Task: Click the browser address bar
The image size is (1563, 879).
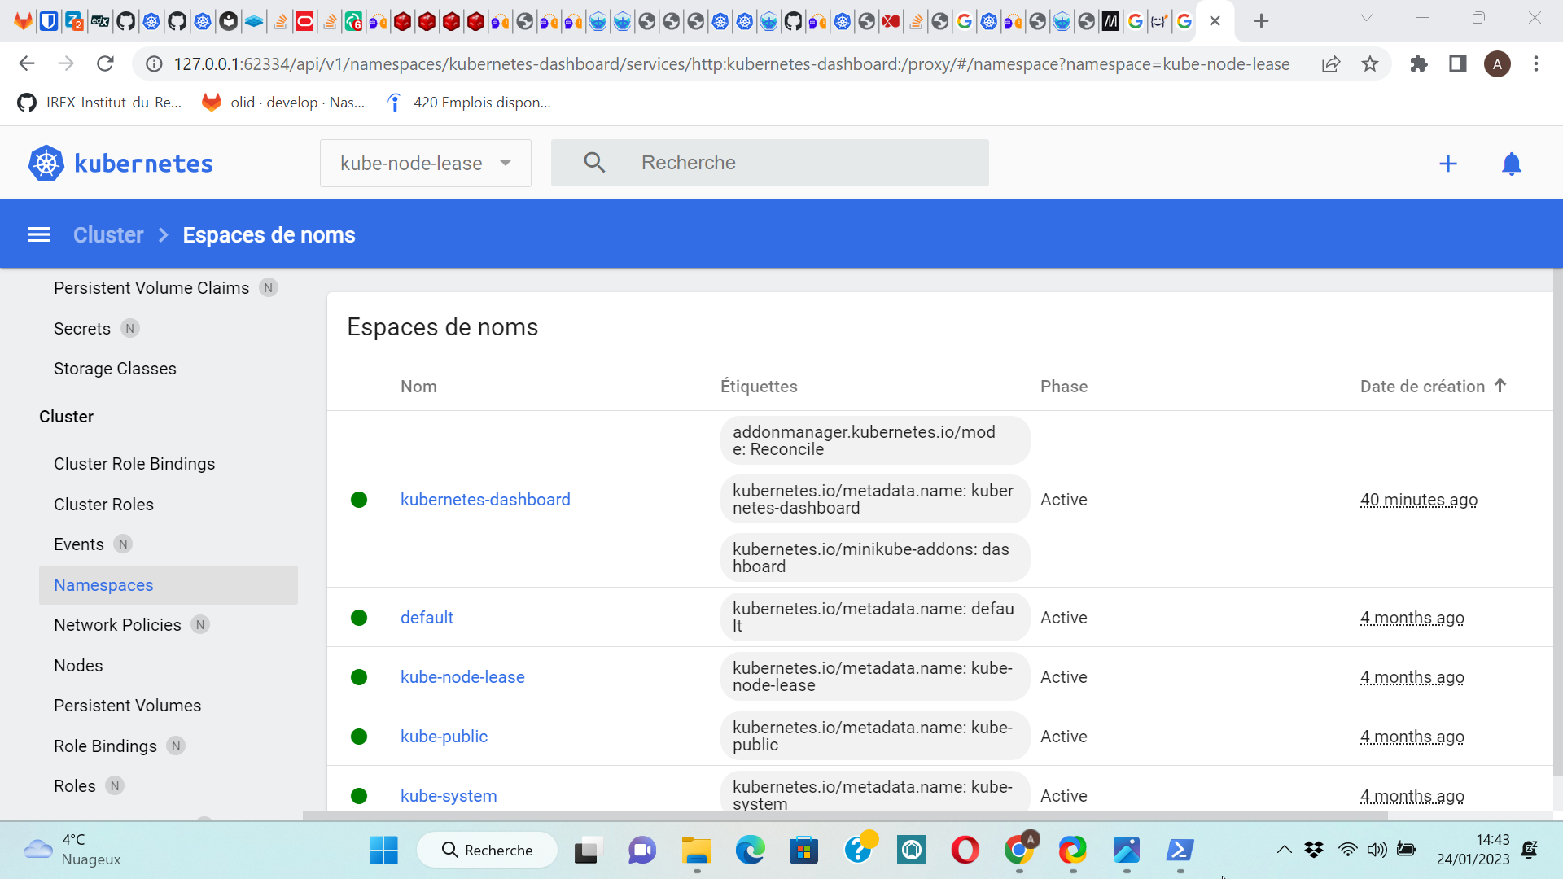Action: click(x=731, y=63)
